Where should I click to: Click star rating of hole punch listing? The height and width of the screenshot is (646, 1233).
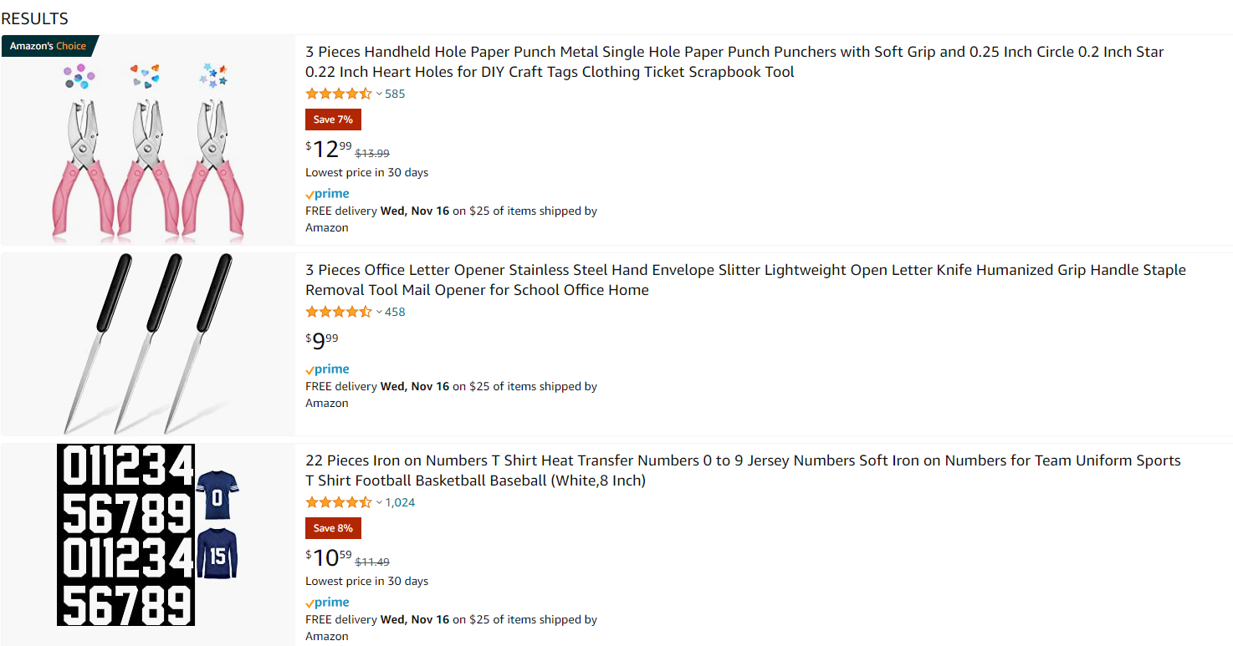click(339, 94)
